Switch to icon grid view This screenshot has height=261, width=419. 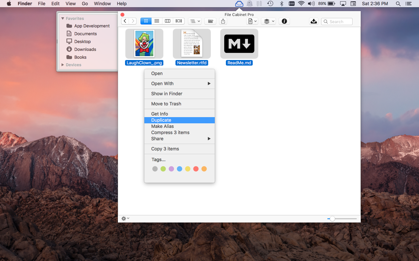(x=146, y=21)
